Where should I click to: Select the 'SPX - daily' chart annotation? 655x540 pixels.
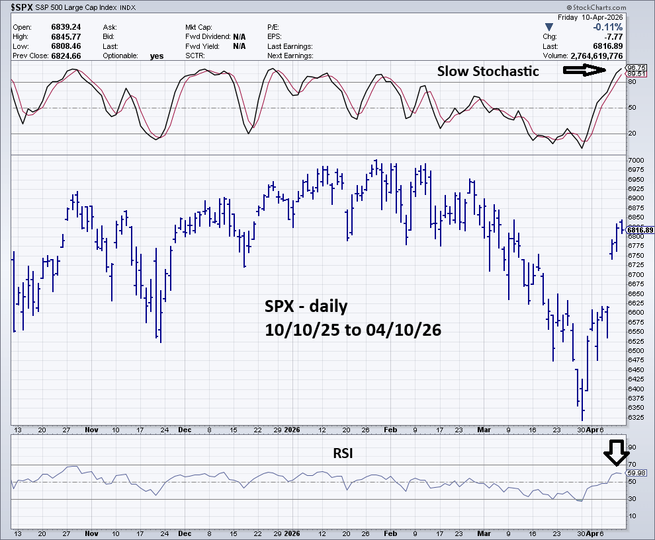point(306,307)
